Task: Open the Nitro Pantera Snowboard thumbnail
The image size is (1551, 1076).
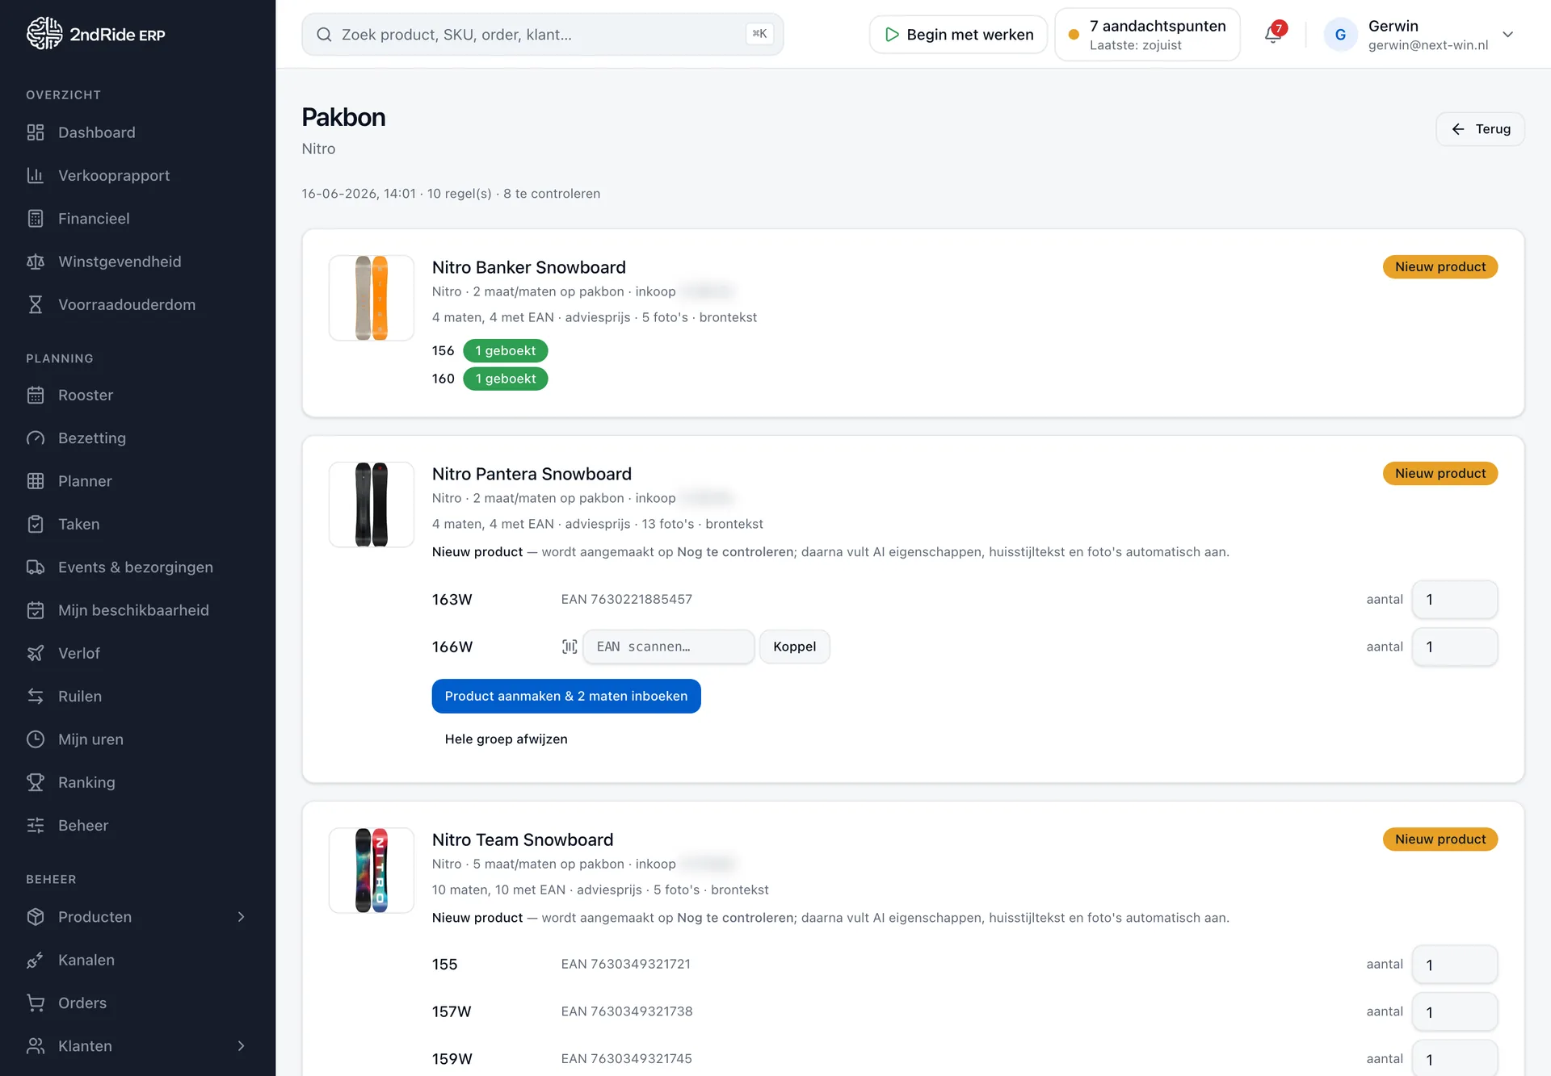Action: click(372, 505)
